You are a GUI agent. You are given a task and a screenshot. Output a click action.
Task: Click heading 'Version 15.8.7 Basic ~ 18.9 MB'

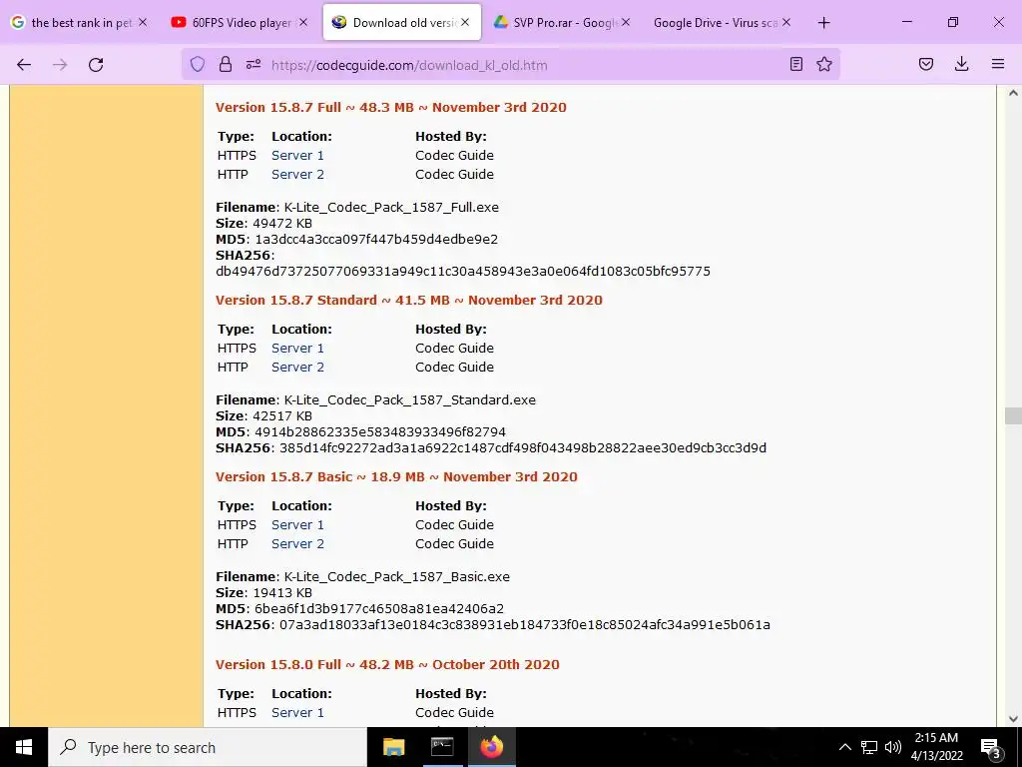pos(396,476)
